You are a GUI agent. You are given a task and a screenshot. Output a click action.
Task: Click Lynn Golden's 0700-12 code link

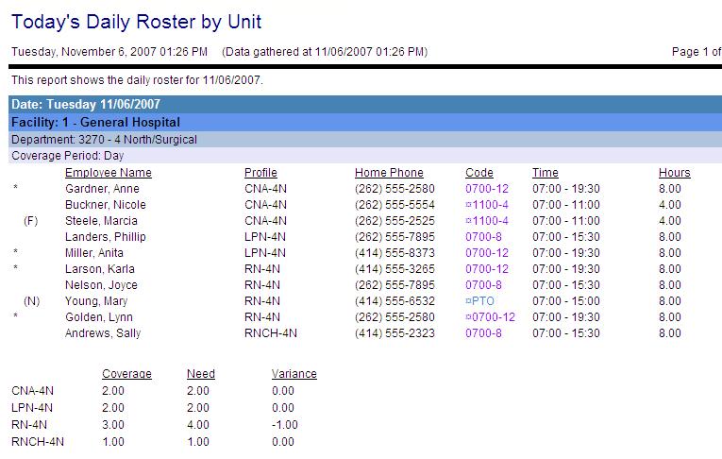[492, 317]
